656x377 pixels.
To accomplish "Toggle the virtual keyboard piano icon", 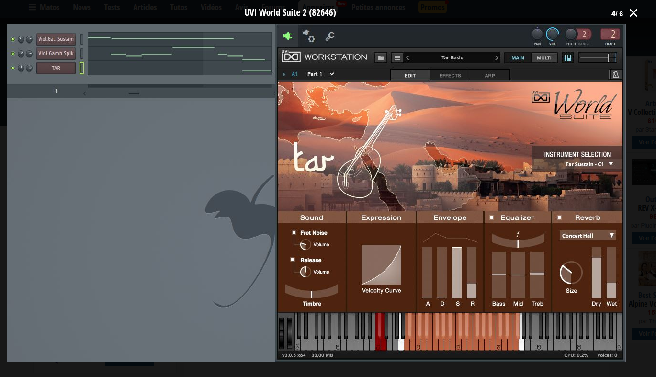I will tap(568, 58).
